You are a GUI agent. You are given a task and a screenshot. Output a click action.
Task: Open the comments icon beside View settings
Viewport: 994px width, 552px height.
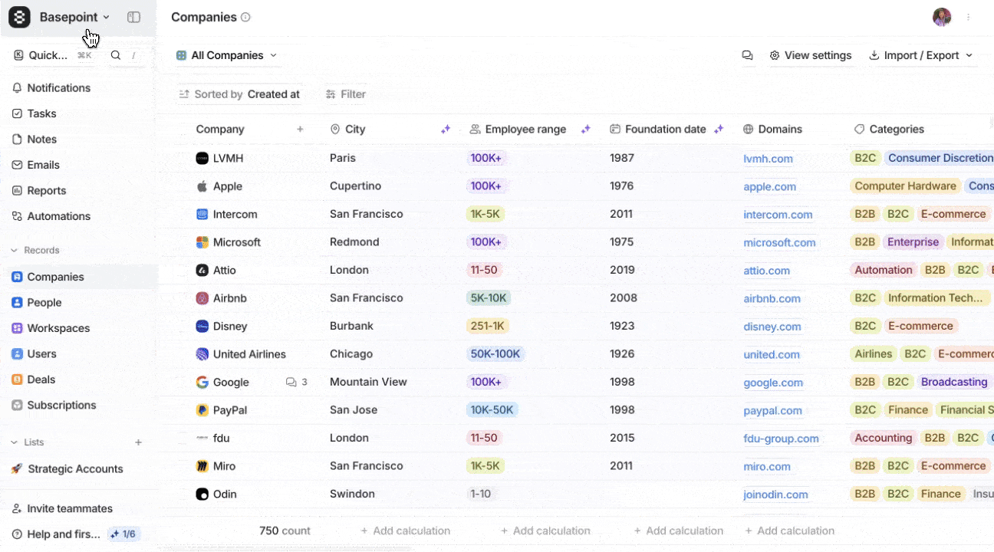pos(747,55)
